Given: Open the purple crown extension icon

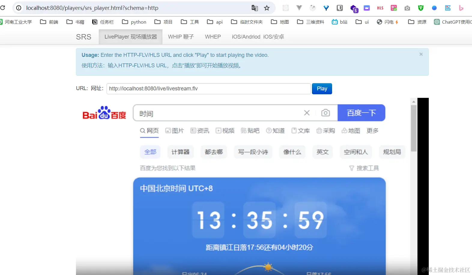Looking at the screenshot, I should (x=367, y=8).
